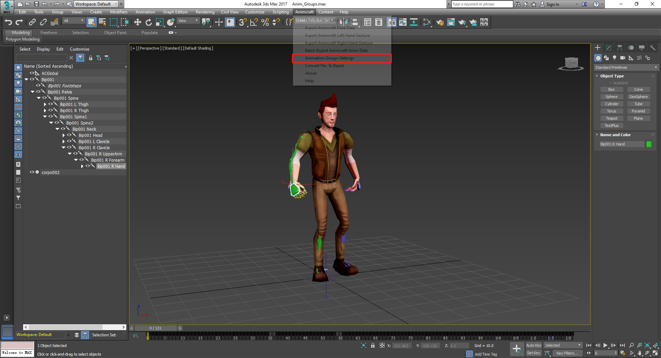
Task: Click the Teapot primitive button
Action: [x=611, y=118]
